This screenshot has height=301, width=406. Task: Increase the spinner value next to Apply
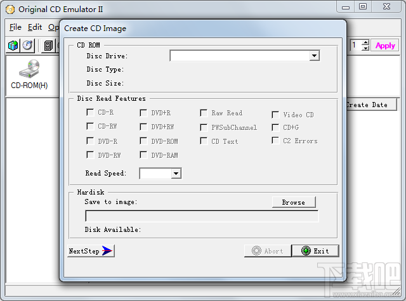click(x=365, y=42)
